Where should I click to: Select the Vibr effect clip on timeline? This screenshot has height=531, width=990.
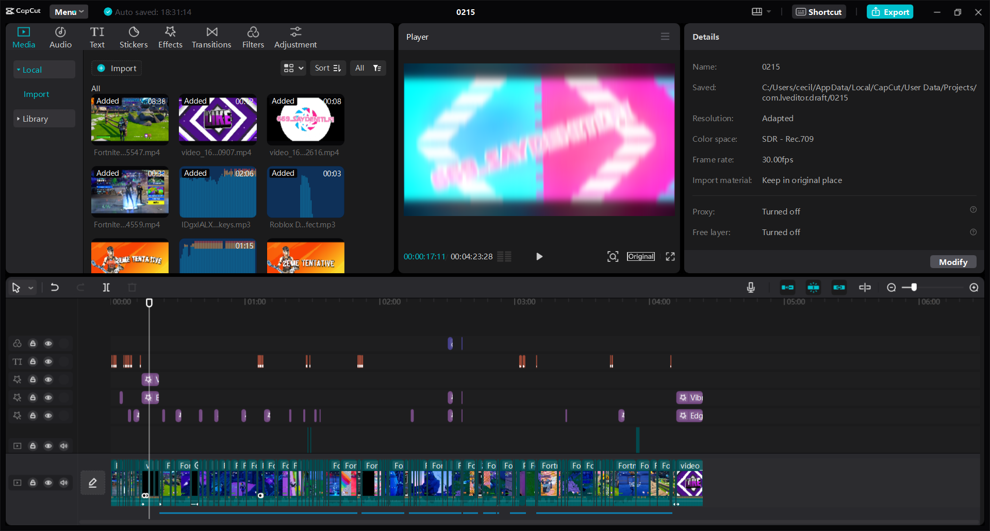689,397
